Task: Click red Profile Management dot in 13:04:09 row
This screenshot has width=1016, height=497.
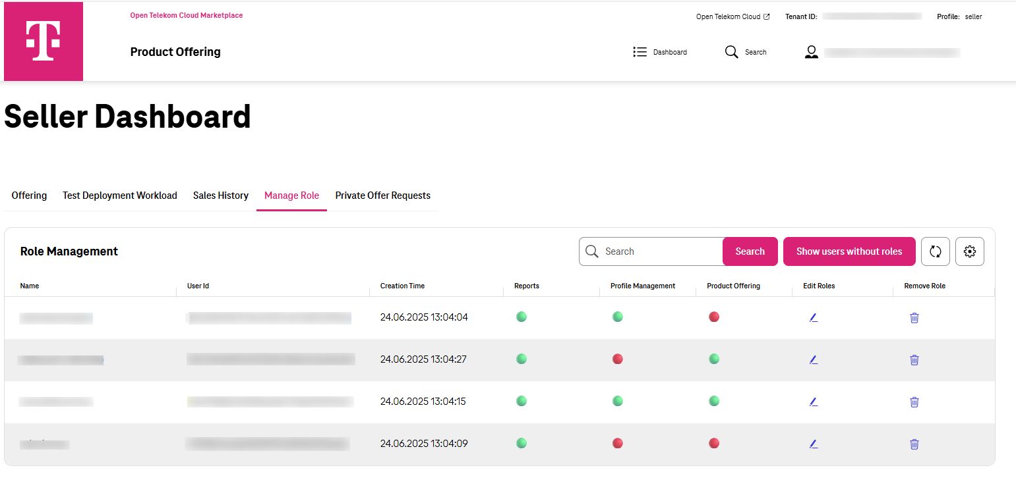Action: pos(618,443)
